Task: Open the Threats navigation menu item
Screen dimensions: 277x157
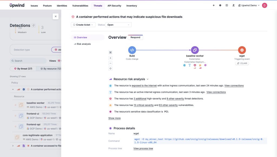Action: [97, 5]
